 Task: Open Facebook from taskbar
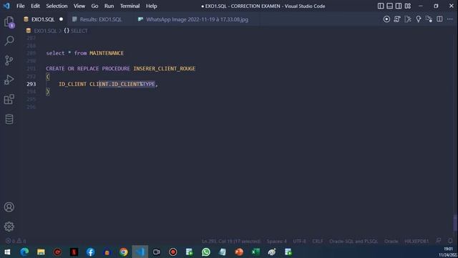[91, 252]
